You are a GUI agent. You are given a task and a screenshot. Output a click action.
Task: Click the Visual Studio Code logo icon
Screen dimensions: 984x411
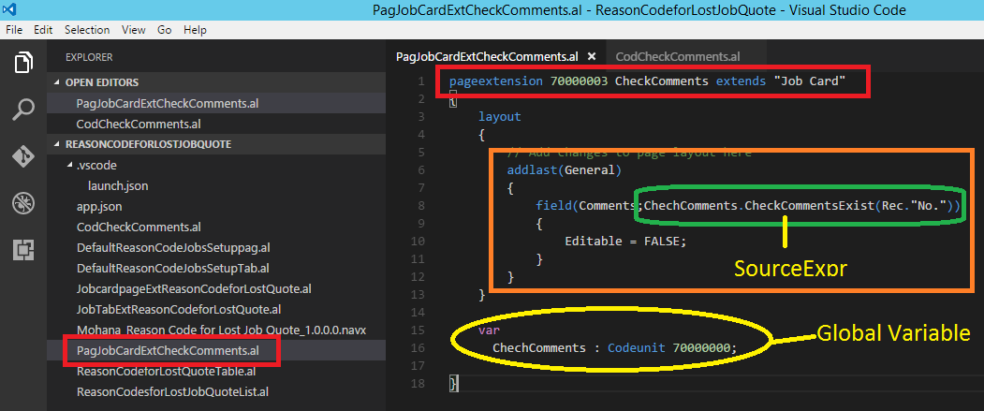(10, 9)
